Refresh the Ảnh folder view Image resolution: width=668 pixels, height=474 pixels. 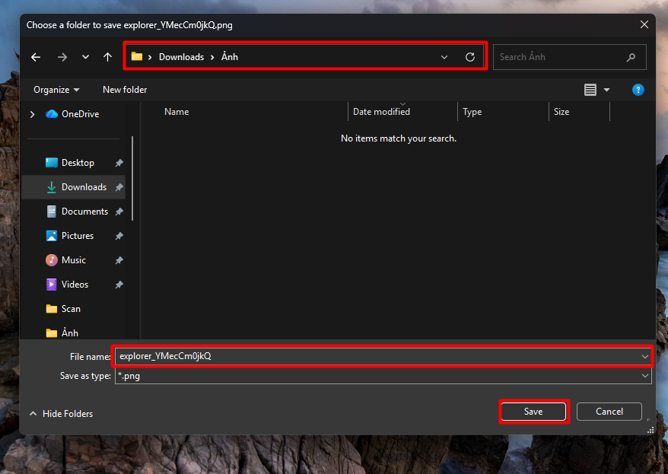tap(470, 57)
